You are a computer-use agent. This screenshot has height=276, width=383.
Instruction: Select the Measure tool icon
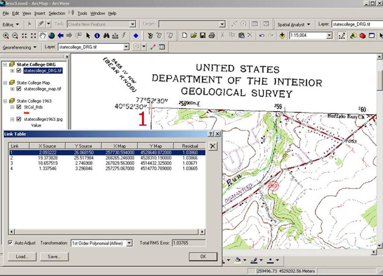pyautogui.click(x=115, y=35)
